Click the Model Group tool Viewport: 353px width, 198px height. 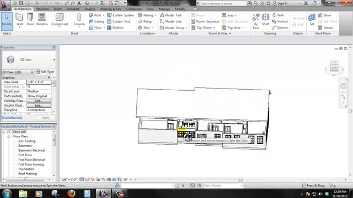click(172, 28)
